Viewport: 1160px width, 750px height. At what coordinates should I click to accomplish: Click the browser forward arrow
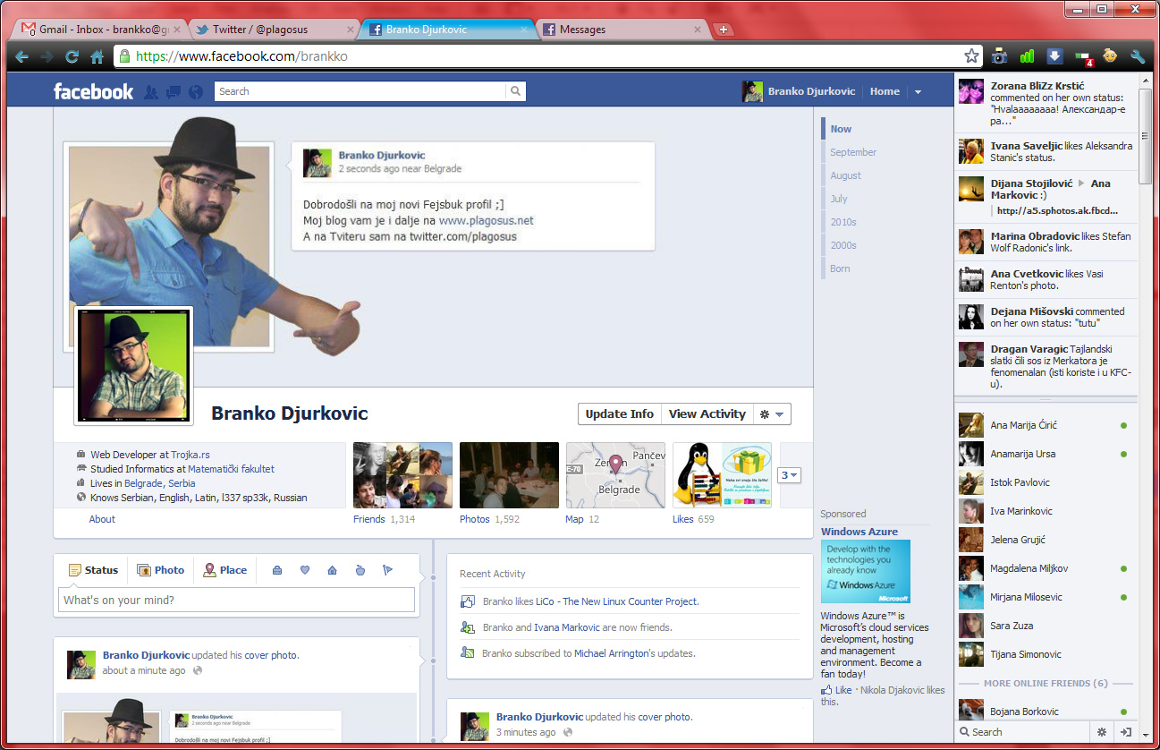pyautogui.click(x=47, y=56)
